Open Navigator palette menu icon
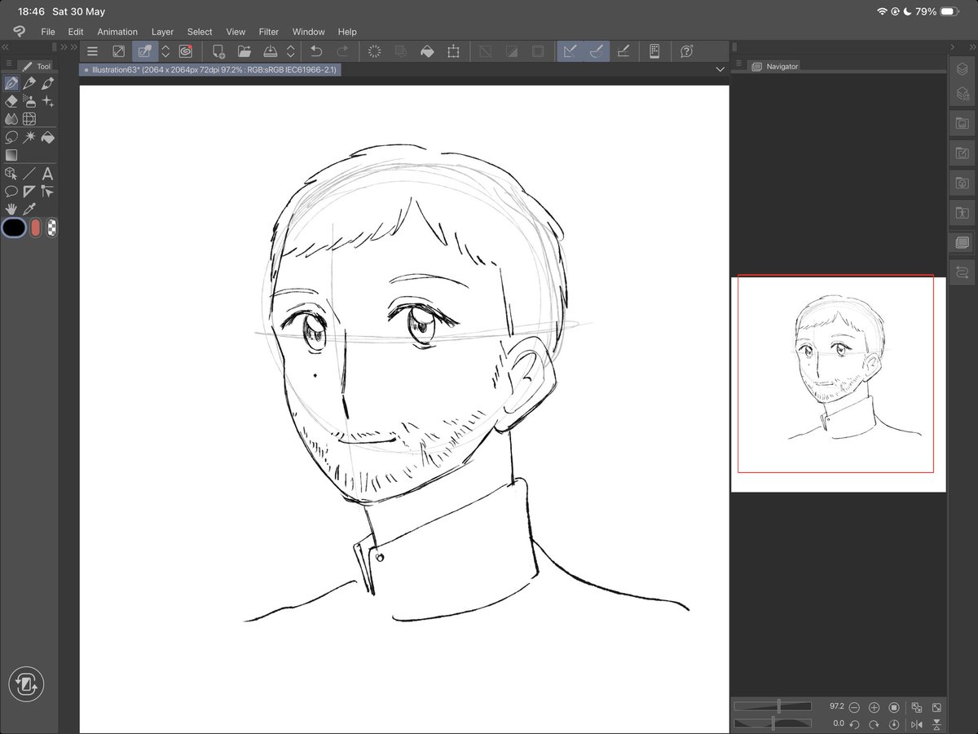Viewport: 978px width, 734px height. click(738, 64)
